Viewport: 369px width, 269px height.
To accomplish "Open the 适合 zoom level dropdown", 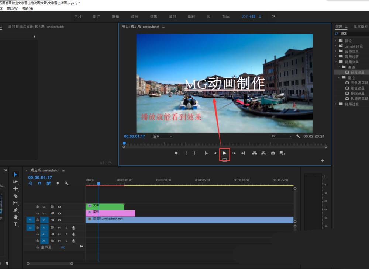I will coord(162,136).
